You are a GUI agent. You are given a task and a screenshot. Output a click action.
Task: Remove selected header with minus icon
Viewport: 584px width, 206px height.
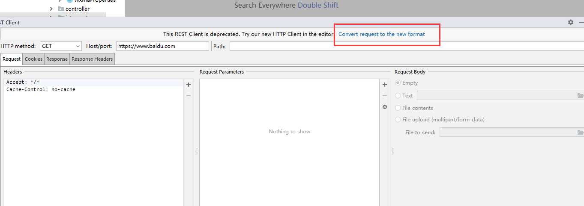[x=189, y=96]
